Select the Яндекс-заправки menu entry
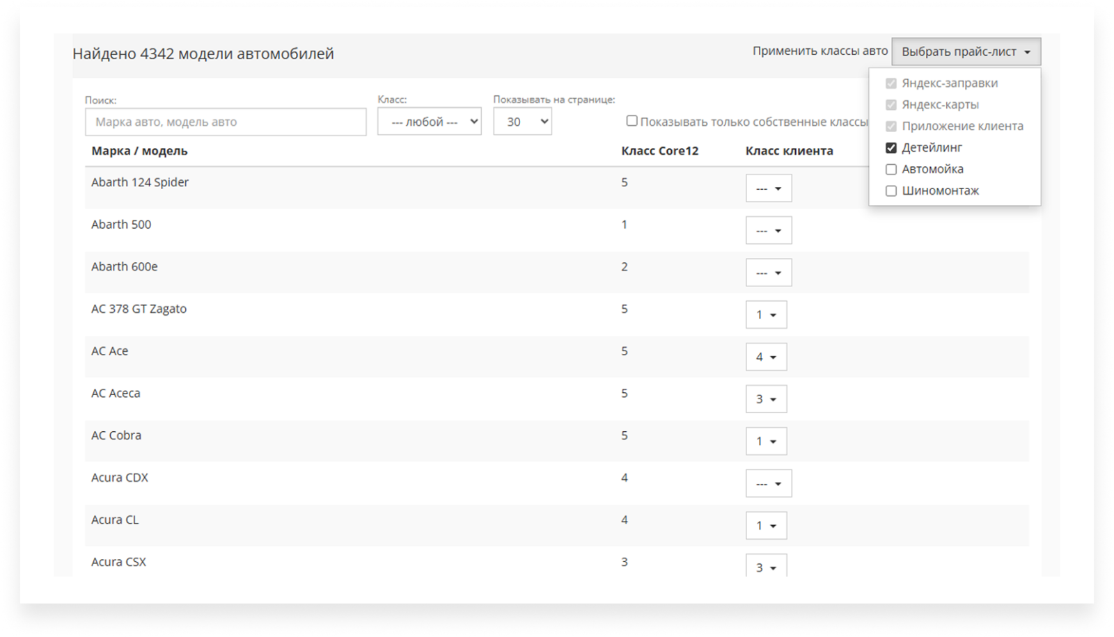 coord(949,83)
